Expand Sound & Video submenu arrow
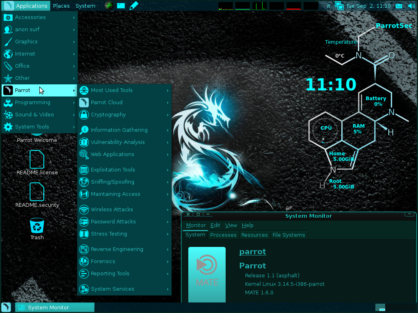The height and width of the screenshot is (313, 418). 74,115
